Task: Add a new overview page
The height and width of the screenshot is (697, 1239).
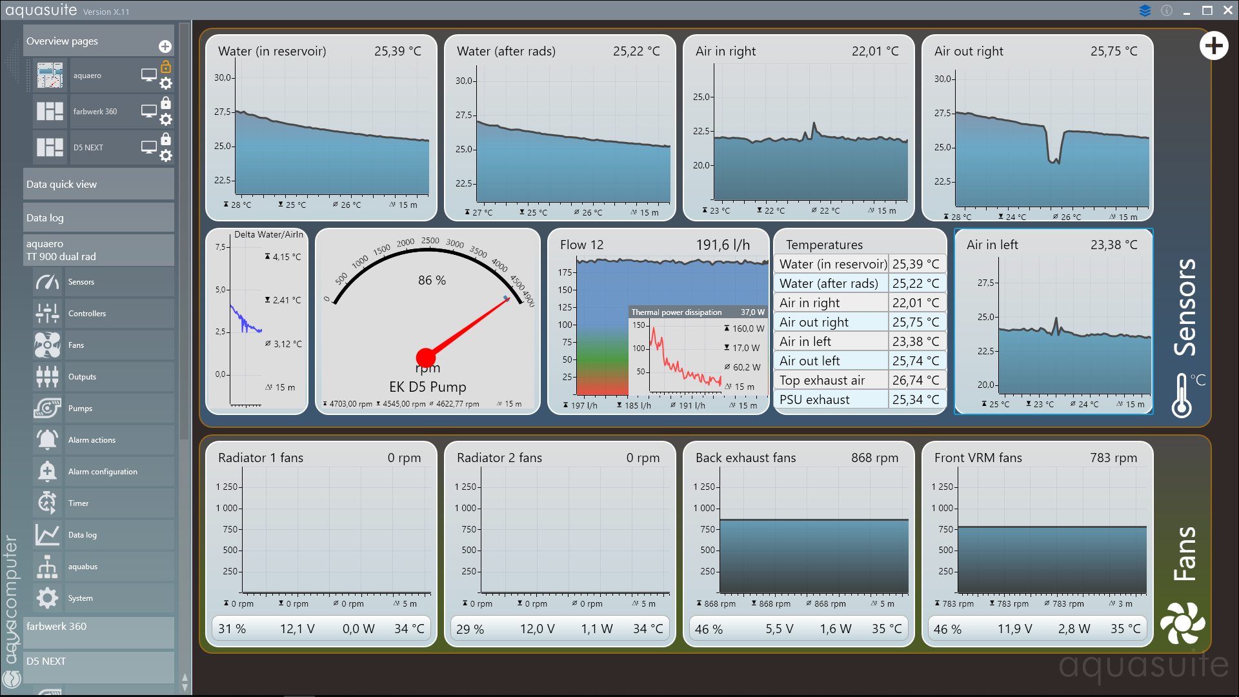Action: [165, 46]
